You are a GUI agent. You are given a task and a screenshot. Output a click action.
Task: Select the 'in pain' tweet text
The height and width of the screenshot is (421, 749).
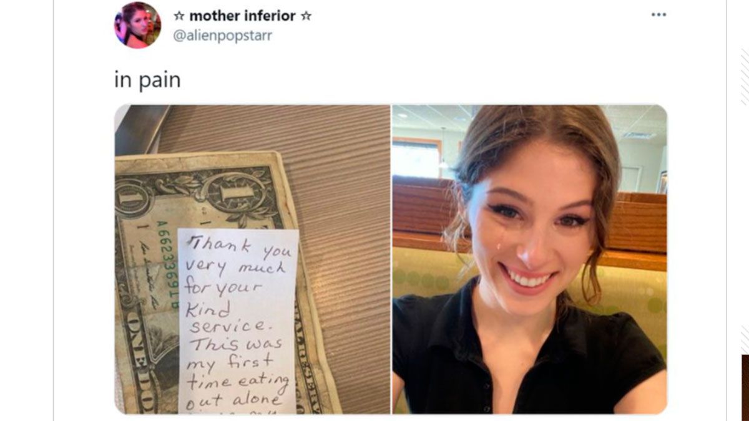(x=147, y=80)
